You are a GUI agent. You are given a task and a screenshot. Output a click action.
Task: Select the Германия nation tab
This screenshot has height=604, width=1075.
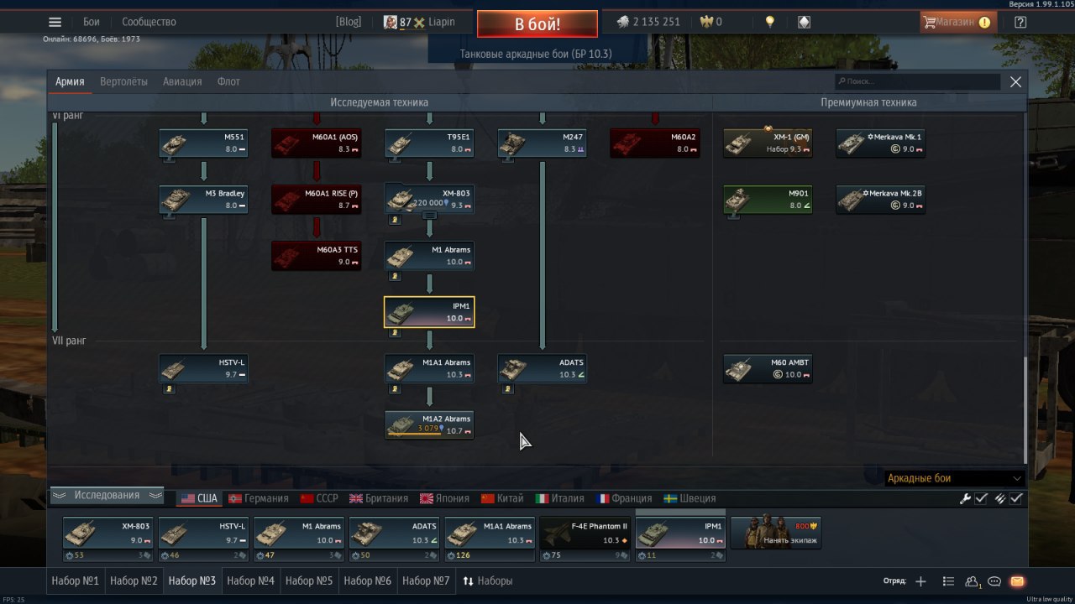(258, 498)
